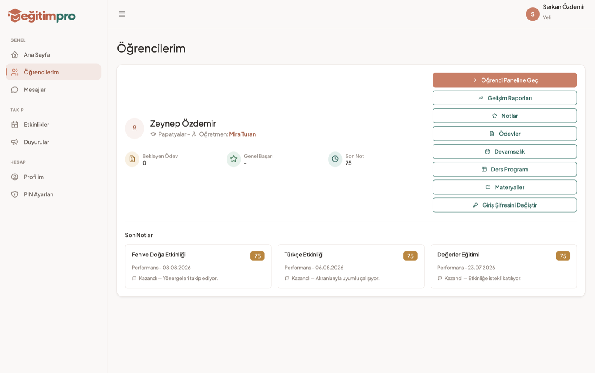Click the Son Not clock icon

coord(335,159)
